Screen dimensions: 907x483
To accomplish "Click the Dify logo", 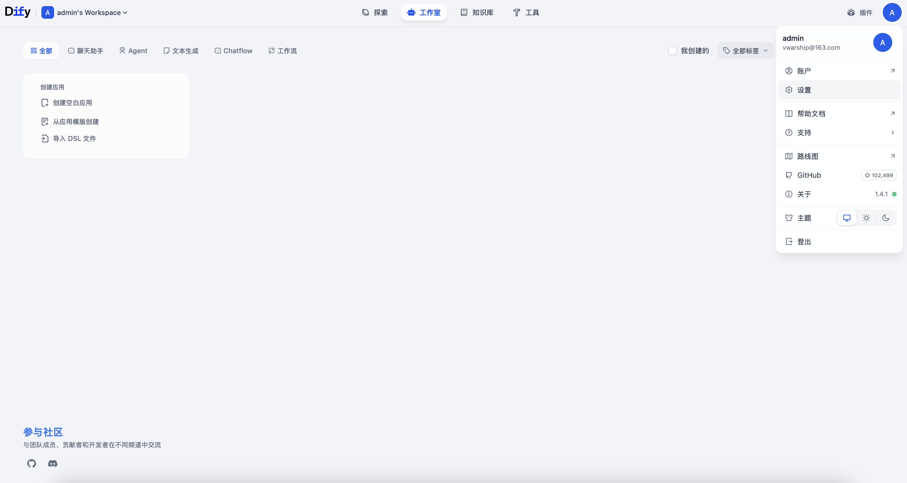I will tap(18, 12).
